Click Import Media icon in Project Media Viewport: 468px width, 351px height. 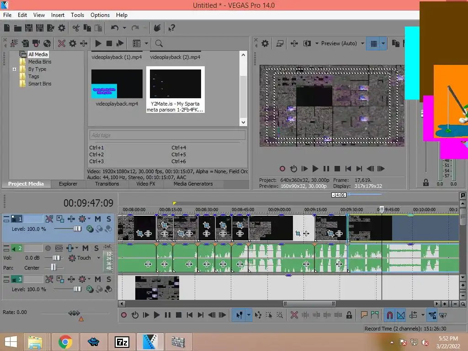pos(25,43)
